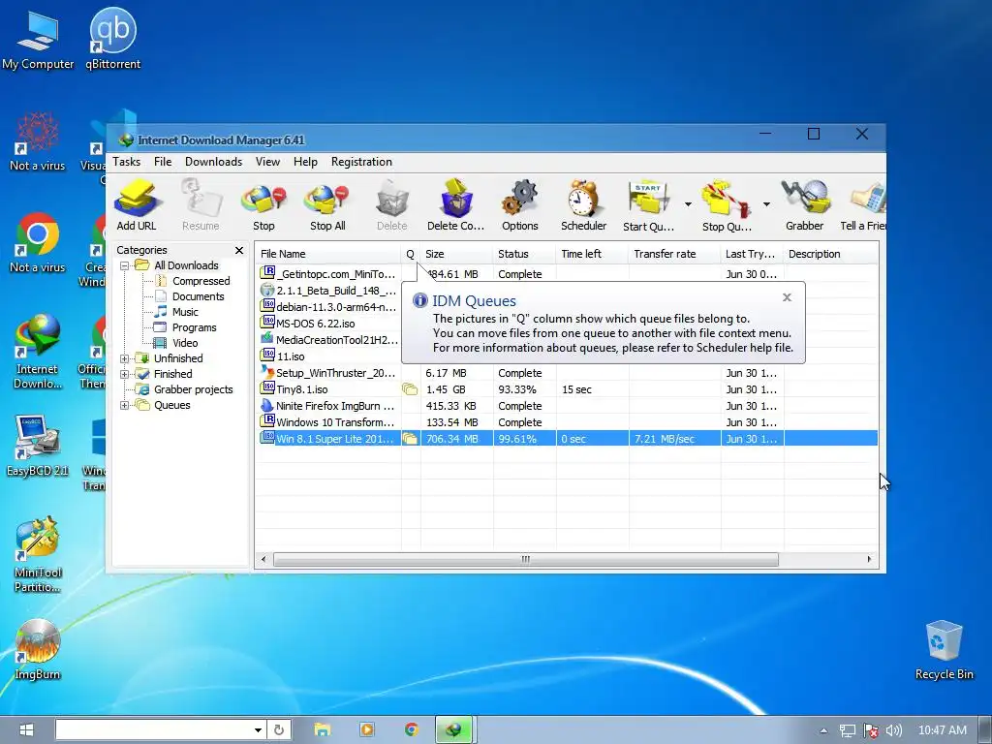Click the Start Queue toolbar icon
The image size is (992, 744).
648,205
